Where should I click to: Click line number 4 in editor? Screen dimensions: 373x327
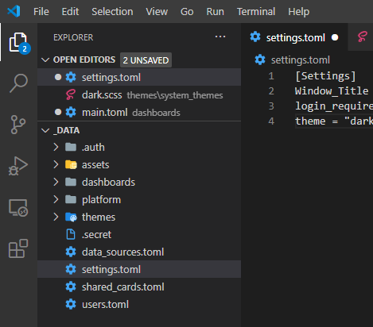coord(271,121)
